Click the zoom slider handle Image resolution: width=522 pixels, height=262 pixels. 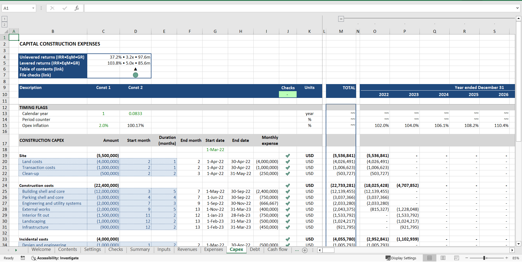click(484, 258)
